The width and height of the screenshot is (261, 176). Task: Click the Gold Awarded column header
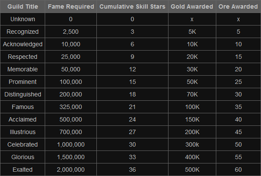192,7
